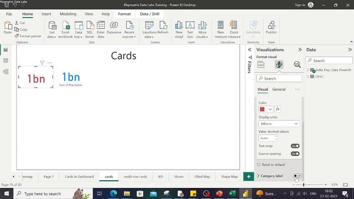Toggle the Source spacing switch
This screenshot has width=354, height=199.
click(295, 154)
